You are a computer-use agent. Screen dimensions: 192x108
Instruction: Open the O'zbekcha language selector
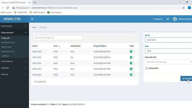(x=158, y=19)
